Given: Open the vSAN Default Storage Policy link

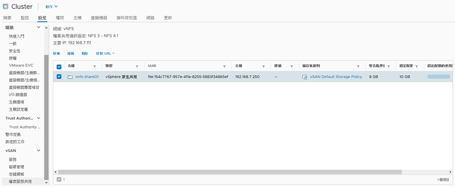Looking at the screenshot, I should point(336,77).
